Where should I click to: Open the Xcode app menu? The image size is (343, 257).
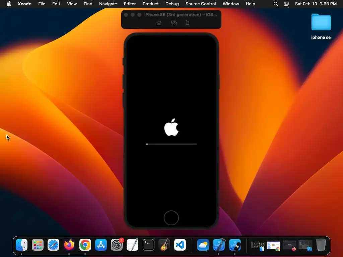click(24, 4)
